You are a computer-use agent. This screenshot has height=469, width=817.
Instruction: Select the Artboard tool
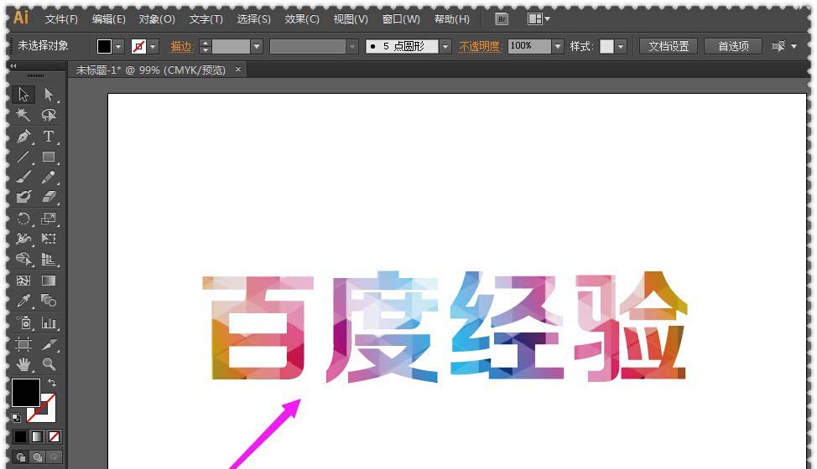point(23,343)
